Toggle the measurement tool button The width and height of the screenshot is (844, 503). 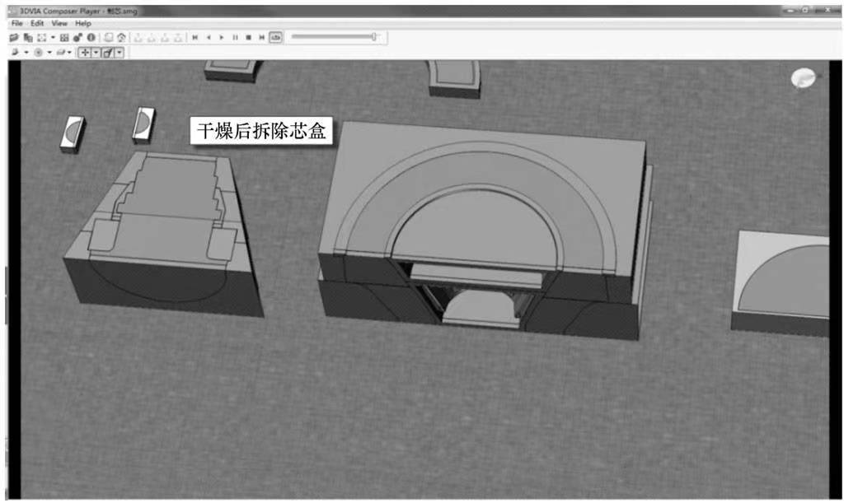tap(107, 52)
